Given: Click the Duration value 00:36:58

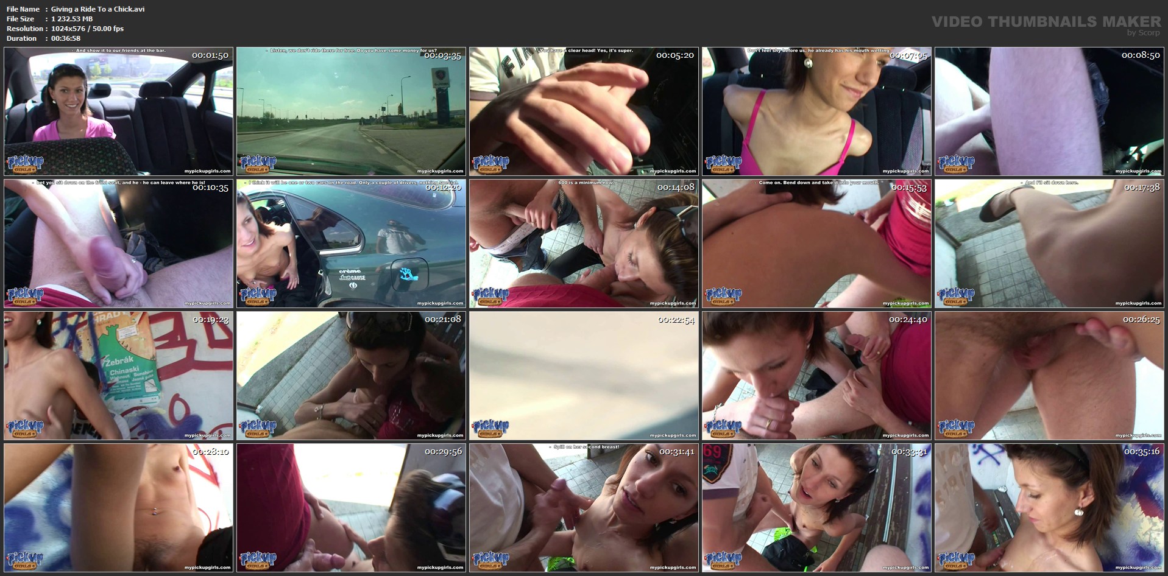Looking at the screenshot, I should 66,38.
